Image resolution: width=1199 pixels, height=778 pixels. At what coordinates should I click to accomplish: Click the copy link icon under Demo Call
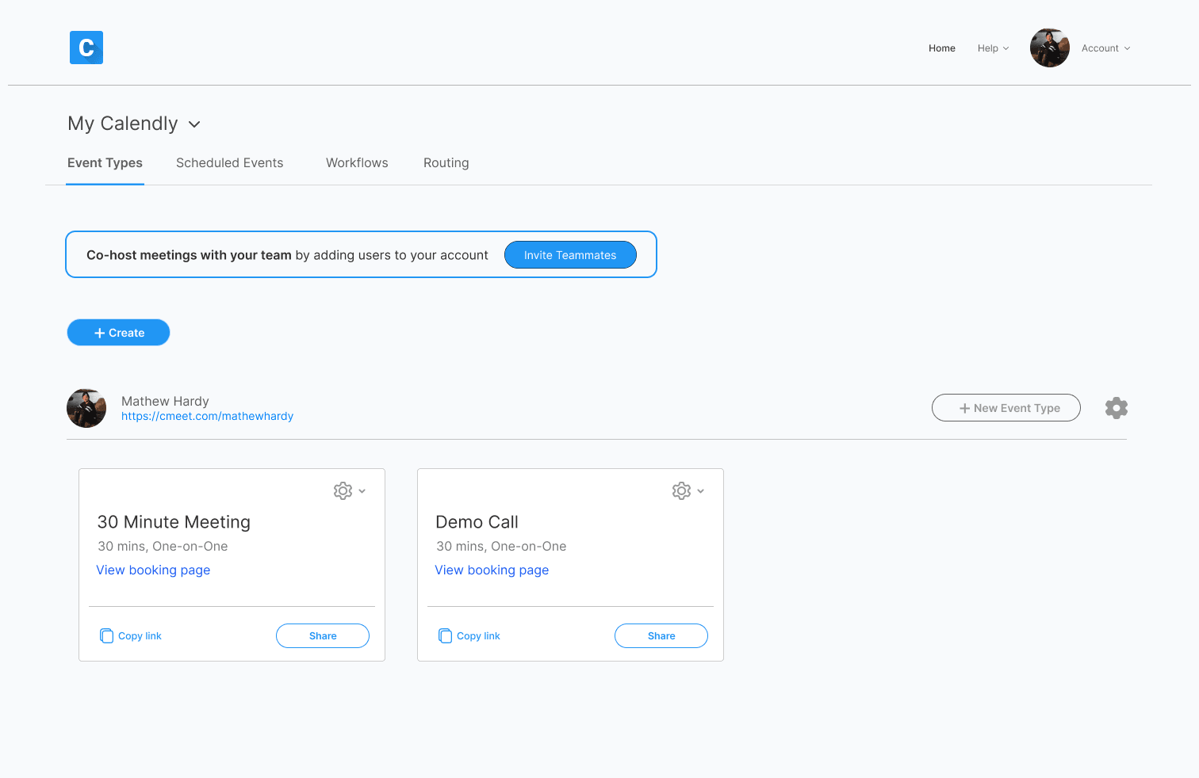pyautogui.click(x=445, y=635)
